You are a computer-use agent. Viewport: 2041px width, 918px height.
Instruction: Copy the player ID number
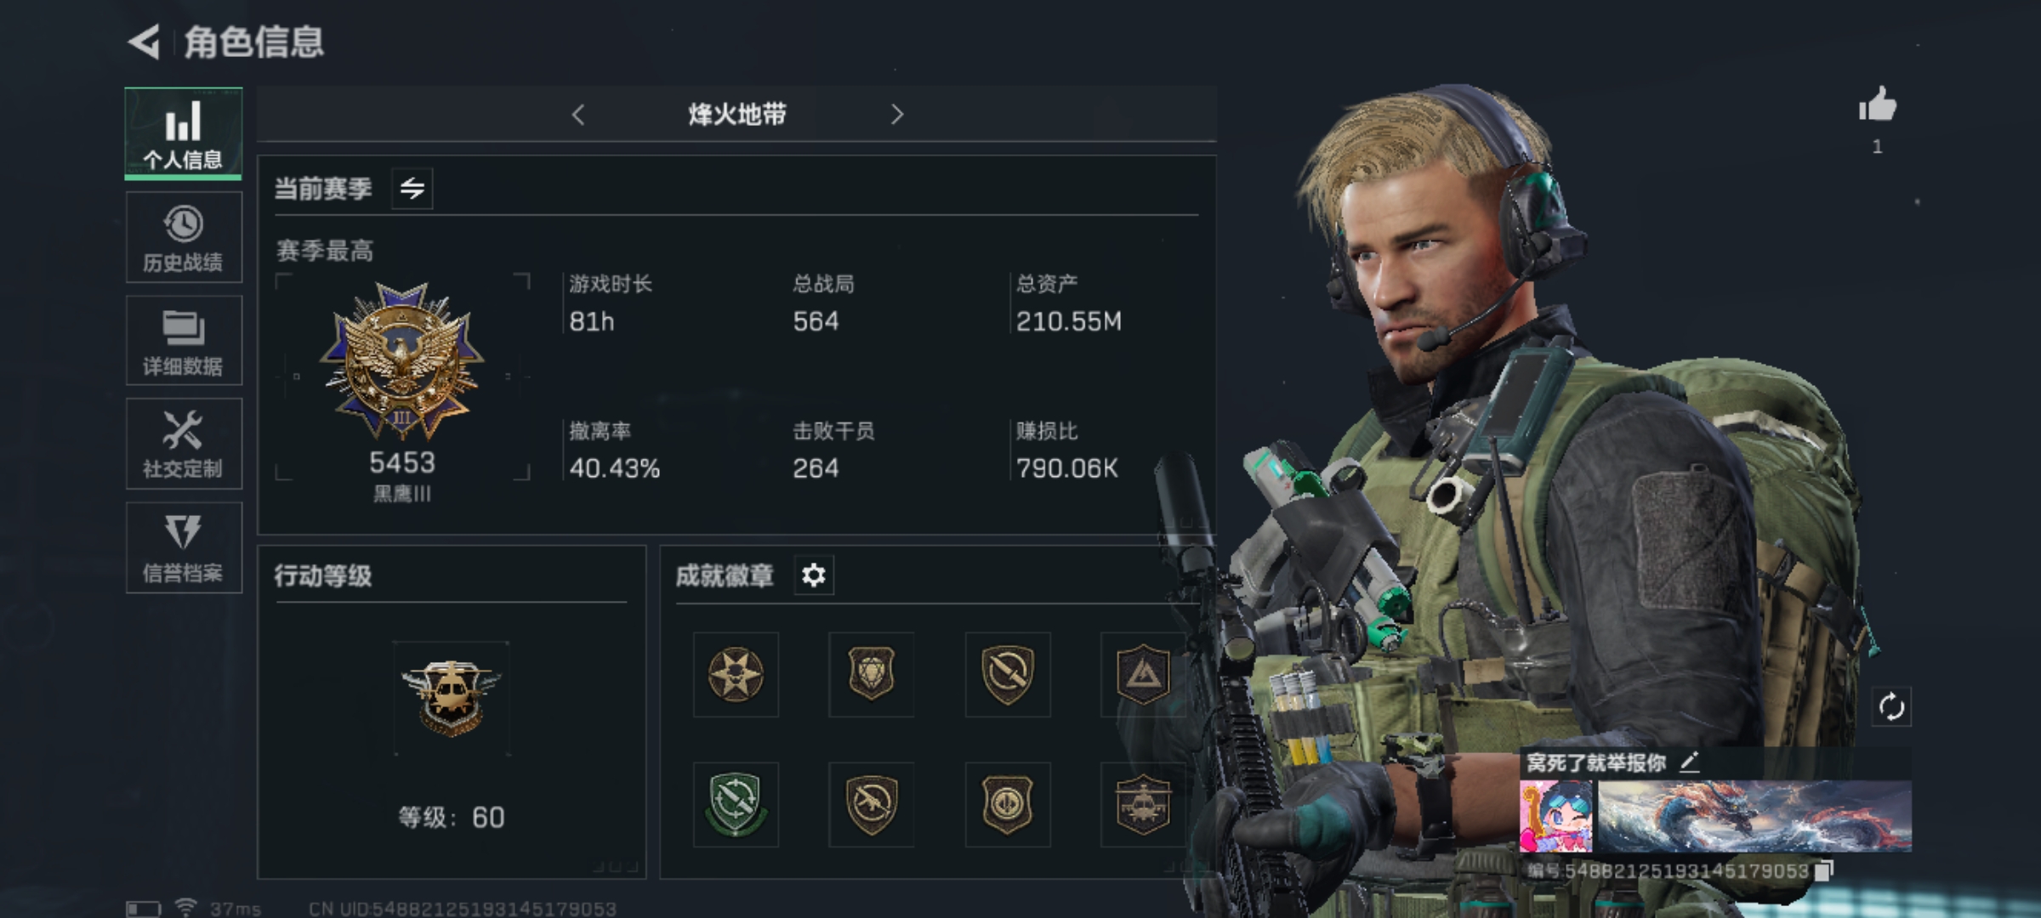[1823, 871]
